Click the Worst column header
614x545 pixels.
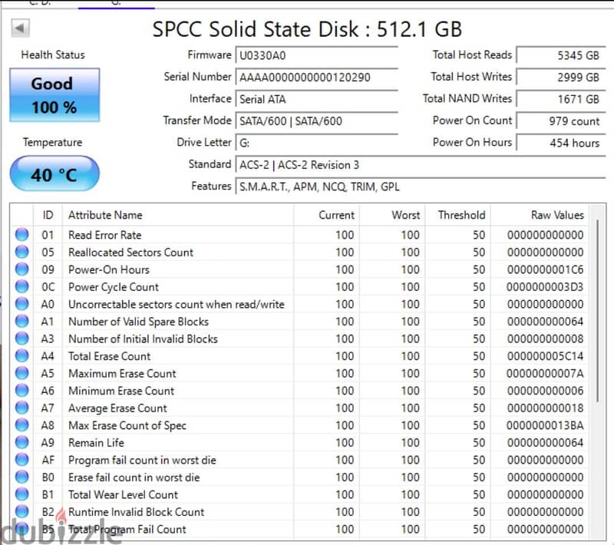coord(392,215)
